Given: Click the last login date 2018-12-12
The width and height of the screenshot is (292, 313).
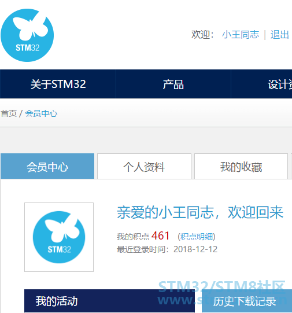Looking at the screenshot, I should click(195, 249).
